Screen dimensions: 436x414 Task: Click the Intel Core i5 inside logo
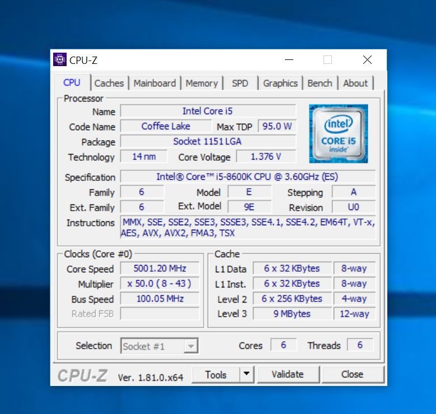pos(339,134)
